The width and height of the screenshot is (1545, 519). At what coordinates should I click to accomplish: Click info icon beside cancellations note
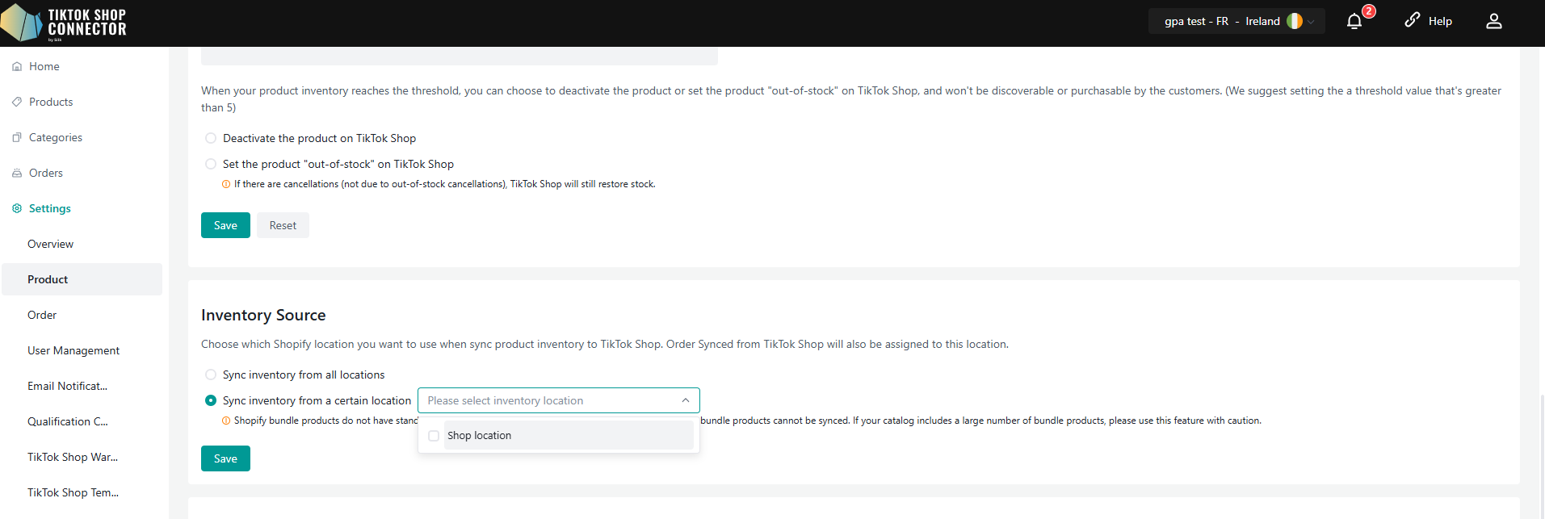point(226,184)
